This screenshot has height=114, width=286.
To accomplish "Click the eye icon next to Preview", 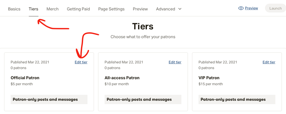I will point(241,8).
